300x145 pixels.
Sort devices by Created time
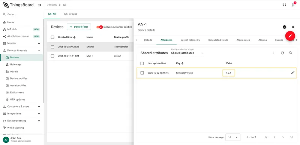coord(67,37)
